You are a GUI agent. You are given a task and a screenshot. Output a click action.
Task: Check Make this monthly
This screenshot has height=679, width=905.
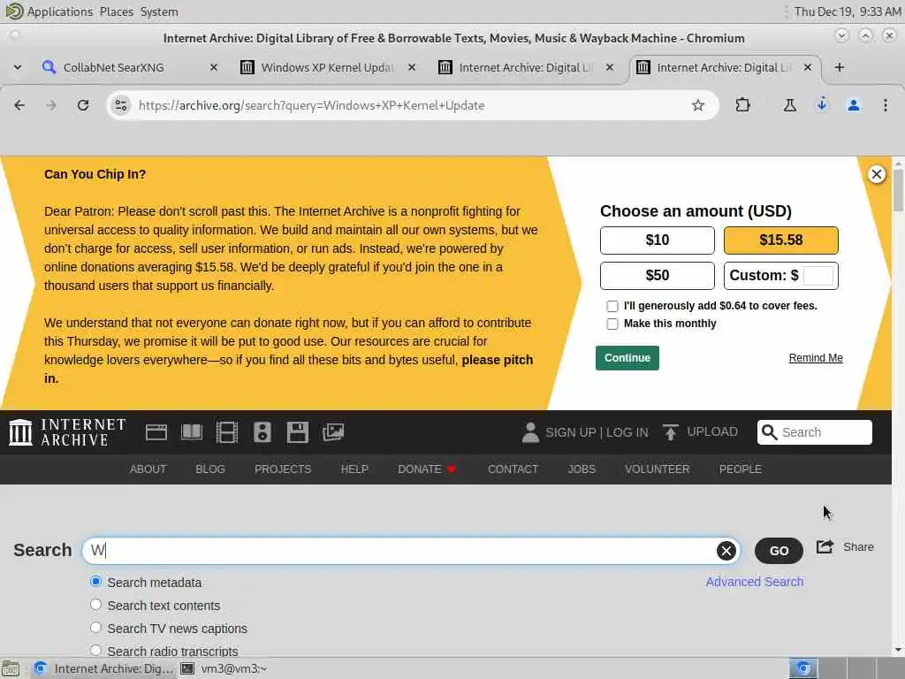click(612, 324)
